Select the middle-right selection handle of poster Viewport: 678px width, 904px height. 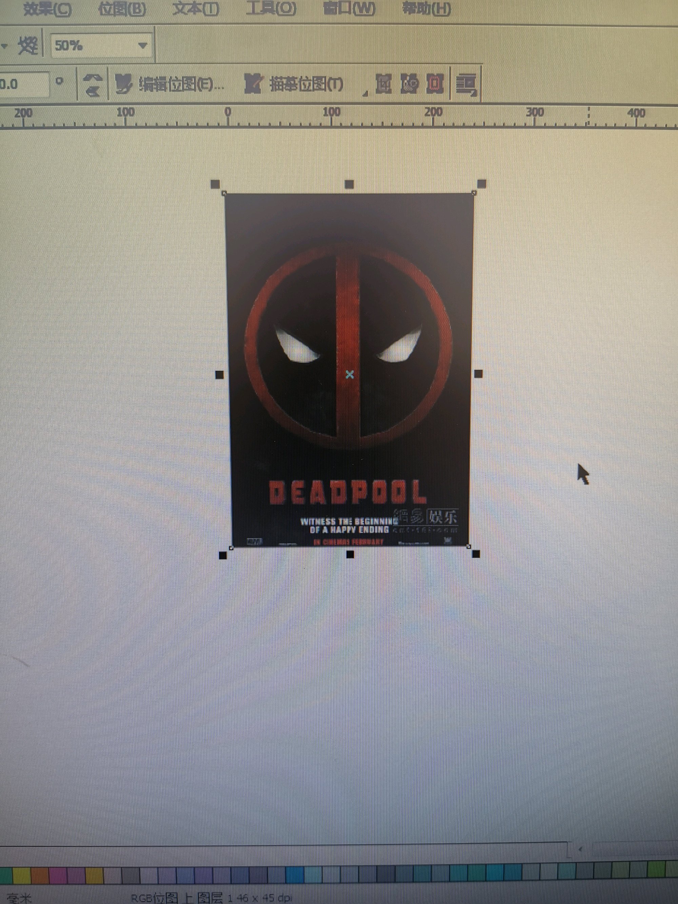coord(479,374)
